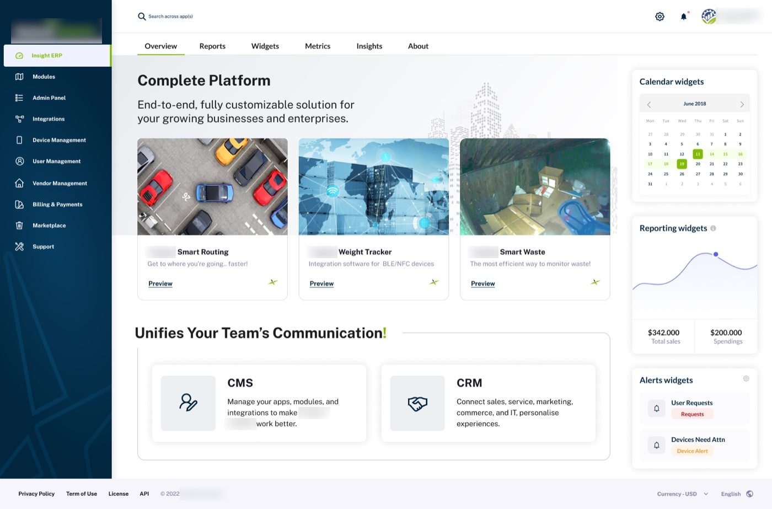This screenshot has height=509, width=772.
Task: Select Insight ERP in the sidebar
Action: coord(57,56)
